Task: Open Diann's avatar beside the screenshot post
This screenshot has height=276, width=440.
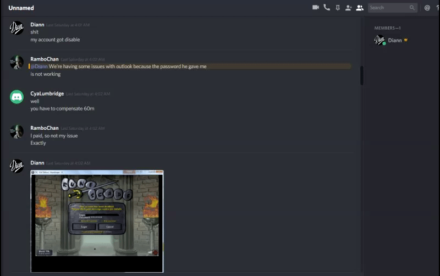Action: (x=17, y=166)
